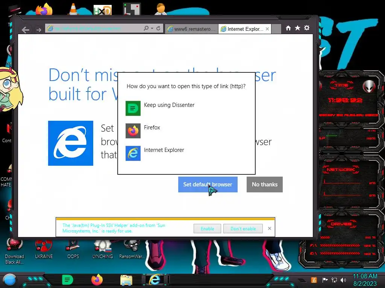This screenshot has width=385, height=288.
Task: Expand the address bar search dropdown arrow
Action: click(x=152, y=28)
